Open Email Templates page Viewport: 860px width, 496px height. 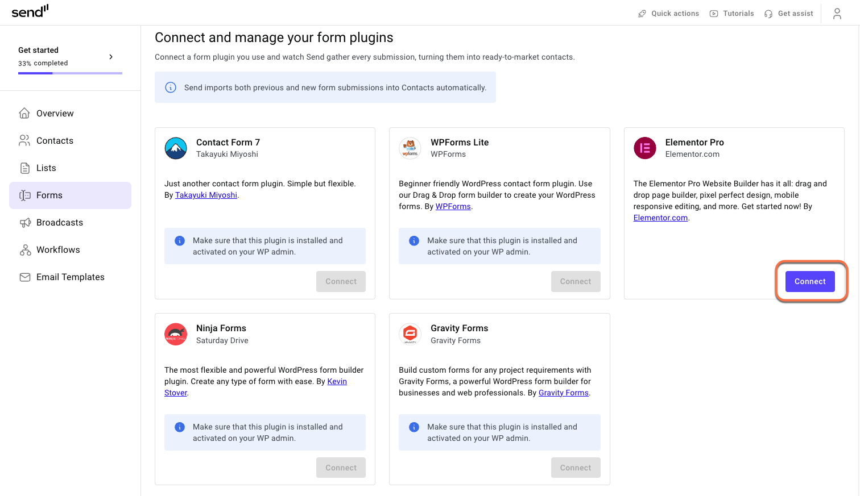click(70, 277)
